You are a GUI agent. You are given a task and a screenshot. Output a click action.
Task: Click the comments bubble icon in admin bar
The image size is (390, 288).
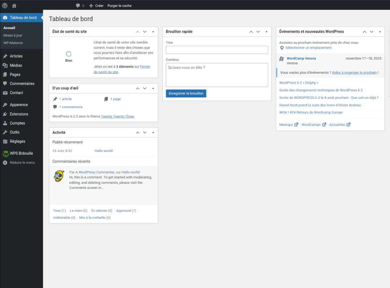coord(78,5)
